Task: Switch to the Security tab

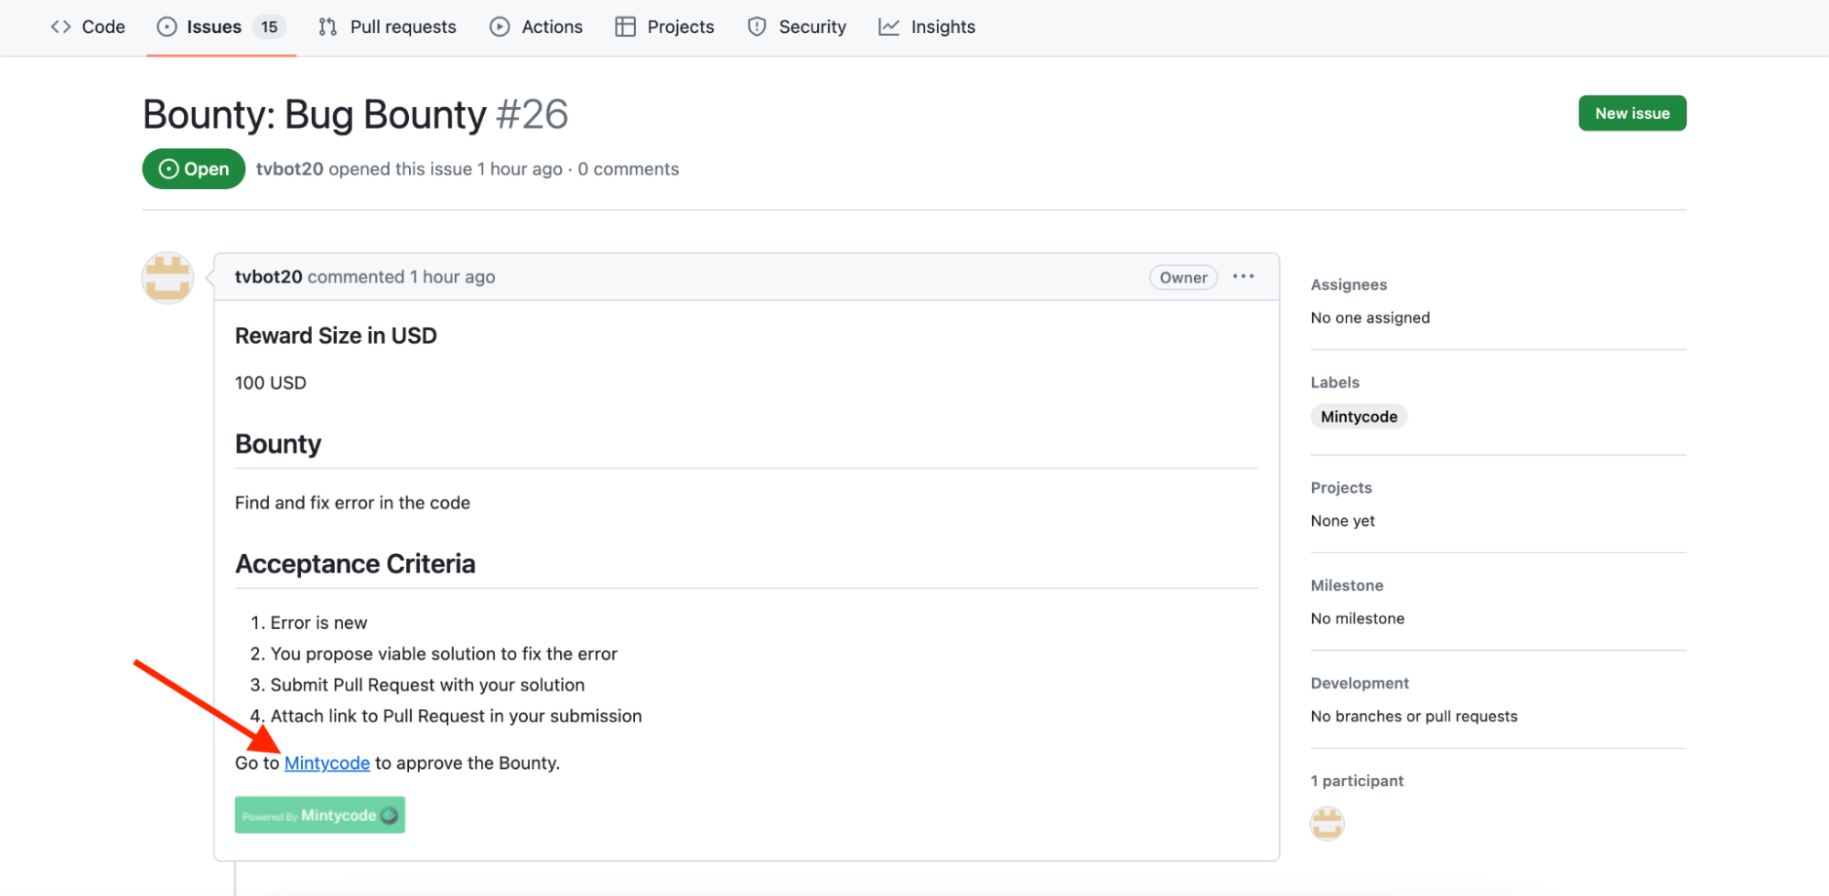Action: click(x=797, y=27)
